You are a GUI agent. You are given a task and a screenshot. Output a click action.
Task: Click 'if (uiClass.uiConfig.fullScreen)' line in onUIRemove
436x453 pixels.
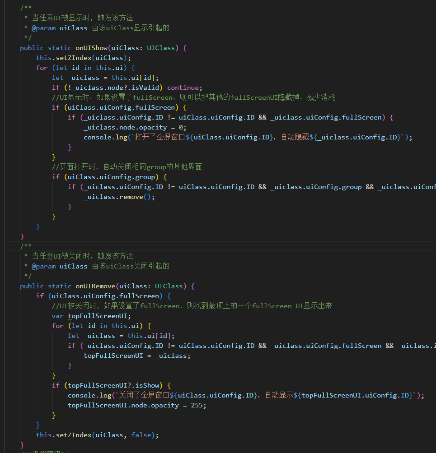click(99, 296)
